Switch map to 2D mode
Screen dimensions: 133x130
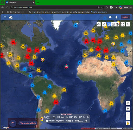click(109, 24)
